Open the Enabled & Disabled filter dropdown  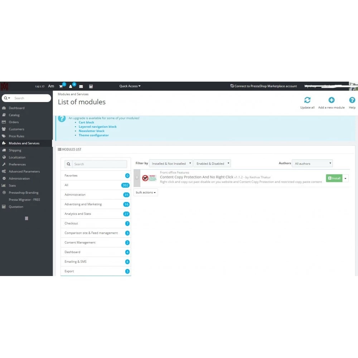point(212,164)
